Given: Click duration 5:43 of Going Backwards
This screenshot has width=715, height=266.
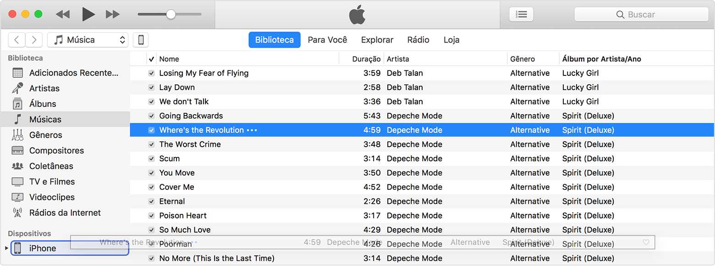Looking at the screenshot, I should point(372,116).
